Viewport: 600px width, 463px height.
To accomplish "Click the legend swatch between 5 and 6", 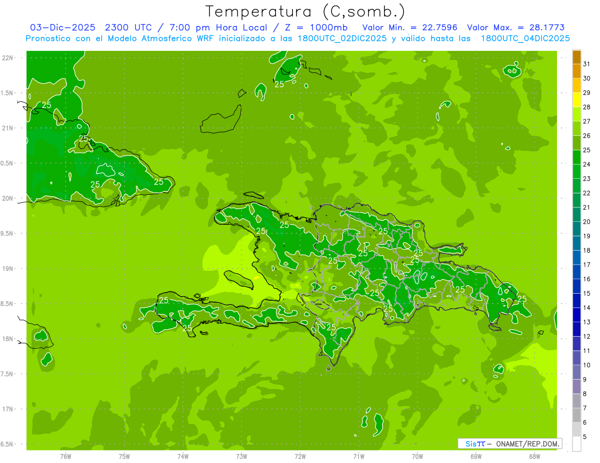I will click(576, 430).
